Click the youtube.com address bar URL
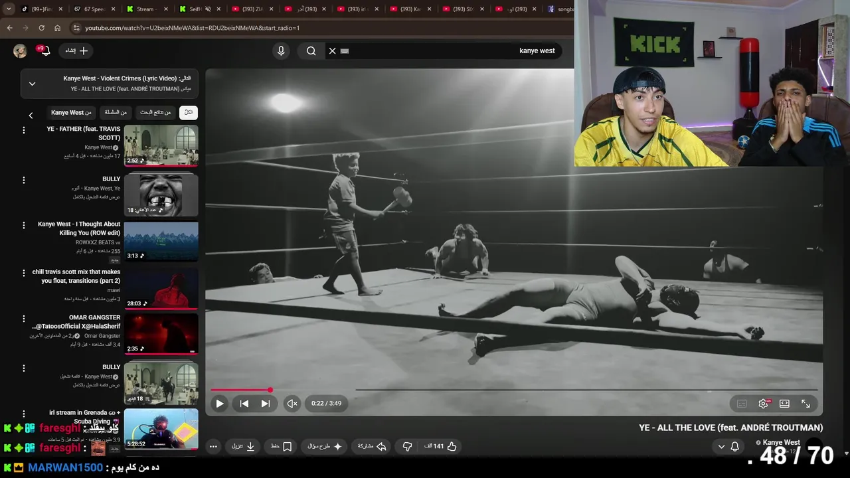Viewport: 850px width, 478px height. (192, 28)
